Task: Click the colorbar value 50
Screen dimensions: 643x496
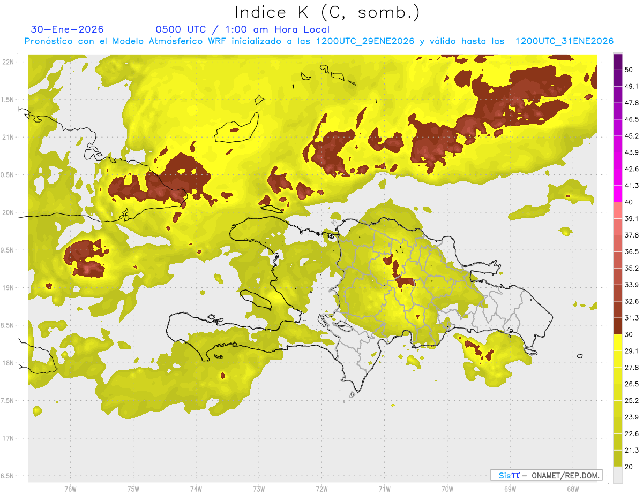Action: 630,70
